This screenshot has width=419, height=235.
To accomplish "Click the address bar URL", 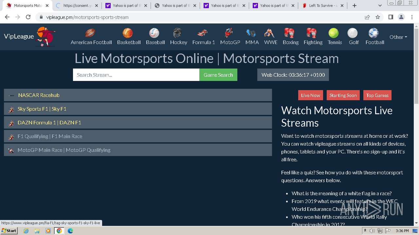I will tap(87, 17).
